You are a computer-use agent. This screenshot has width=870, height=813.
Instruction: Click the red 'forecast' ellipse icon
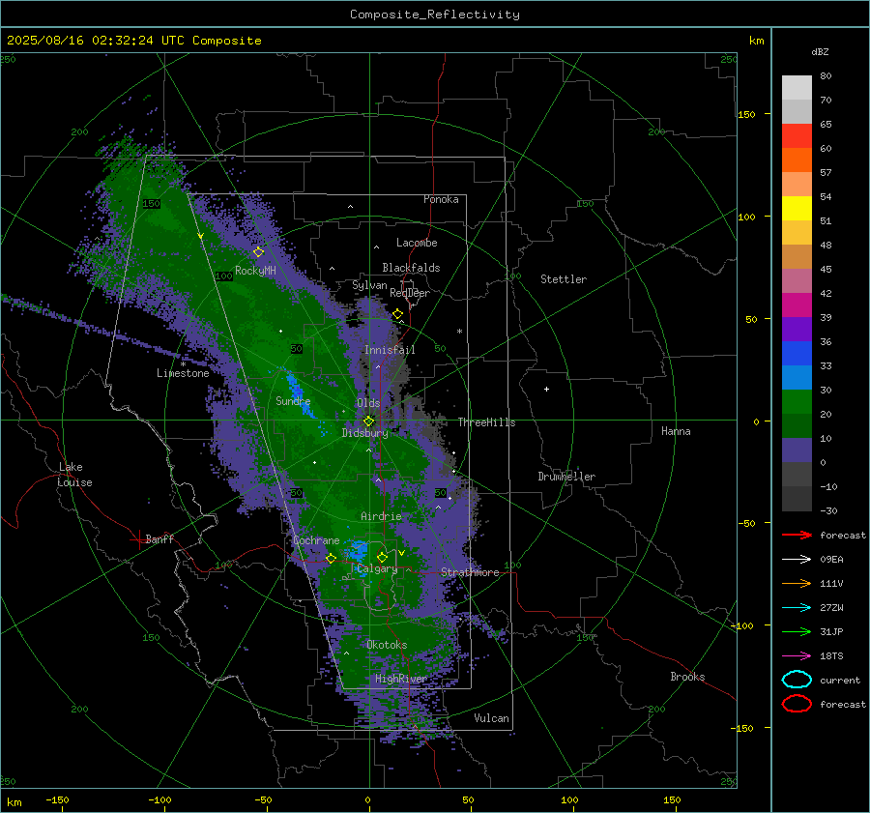[x=797, y=704]
